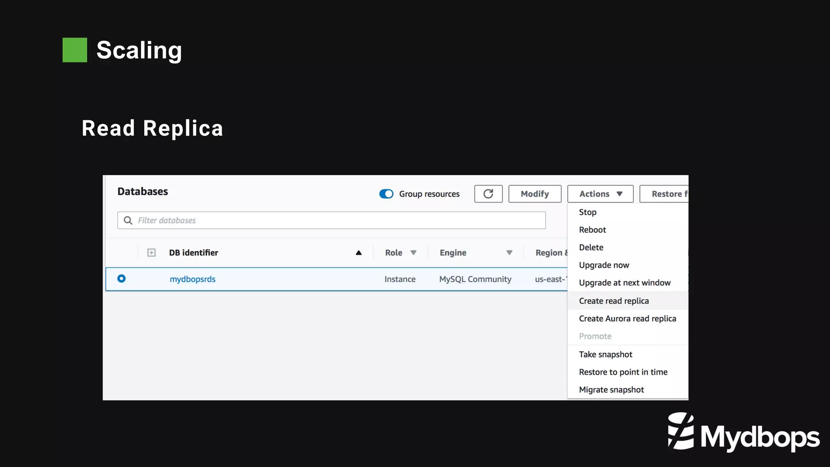Select Reboot from Actions menu
This screenshot has width=830, height=467.
(592, 230)
